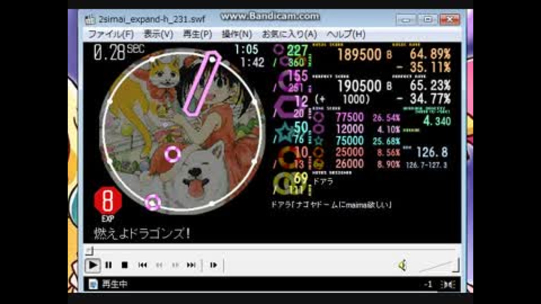Click the frame step icon

pos(213,265)
